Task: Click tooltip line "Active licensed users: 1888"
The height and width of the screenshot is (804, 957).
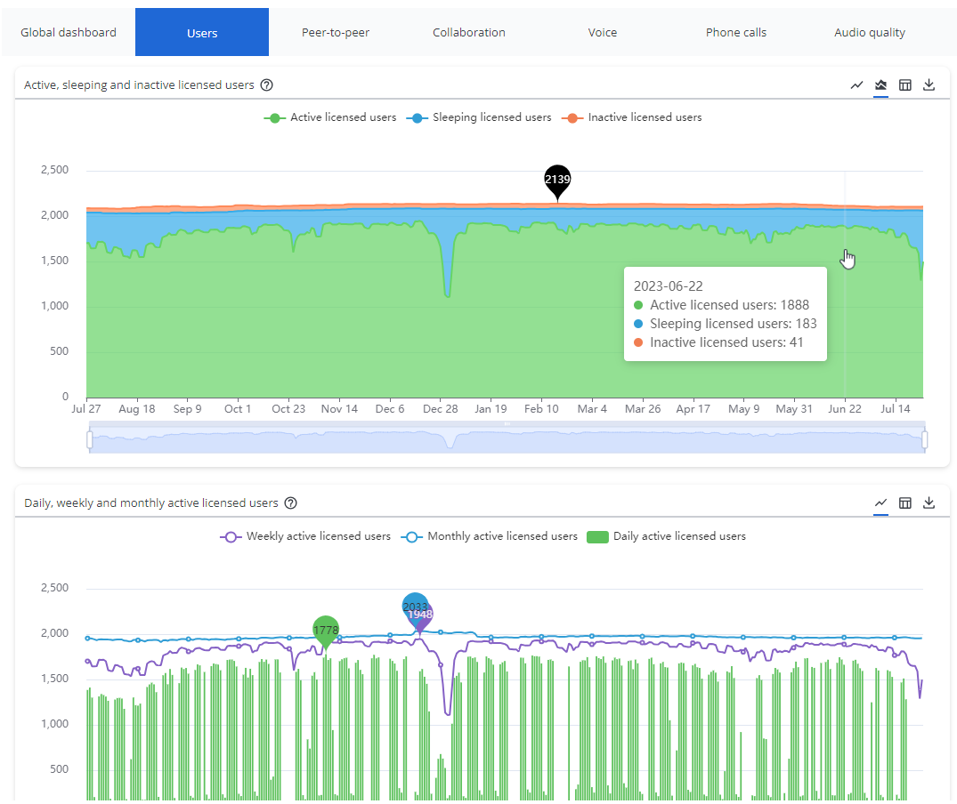Action: 721,305
